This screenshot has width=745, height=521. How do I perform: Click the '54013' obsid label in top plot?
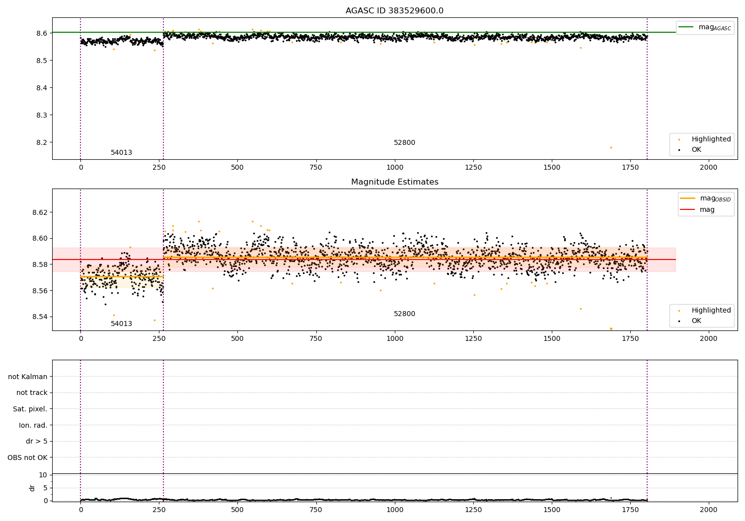121,153
